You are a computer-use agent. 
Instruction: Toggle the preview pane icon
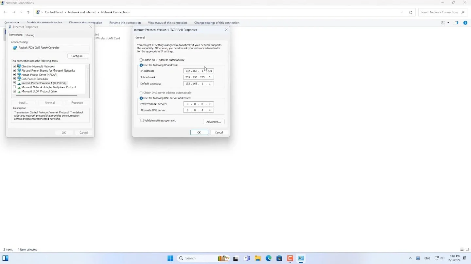tap(457, 23)
